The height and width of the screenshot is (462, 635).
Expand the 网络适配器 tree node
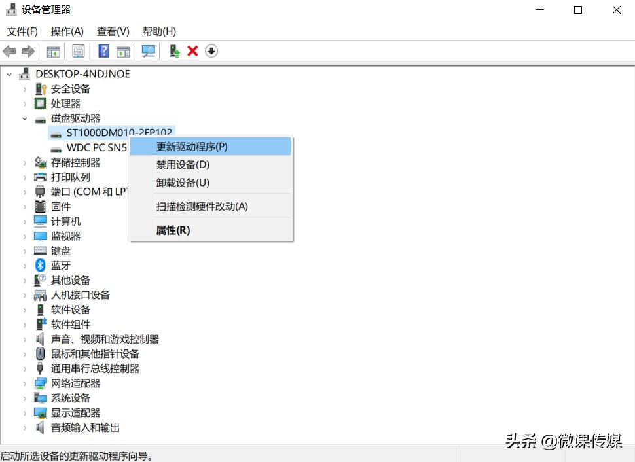point(24,383)
